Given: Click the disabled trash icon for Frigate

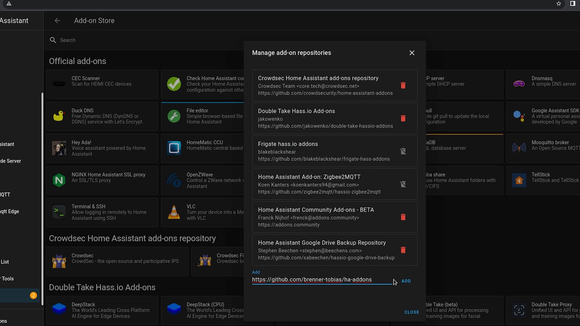Looking at the screenshot, I should (403, 151).
